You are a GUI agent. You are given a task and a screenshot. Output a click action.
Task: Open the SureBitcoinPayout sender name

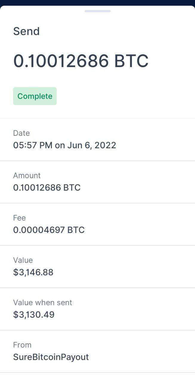click(x=51, y=357)
